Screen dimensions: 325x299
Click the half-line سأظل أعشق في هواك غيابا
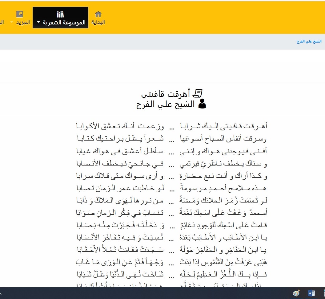click(x=120, y=151)
